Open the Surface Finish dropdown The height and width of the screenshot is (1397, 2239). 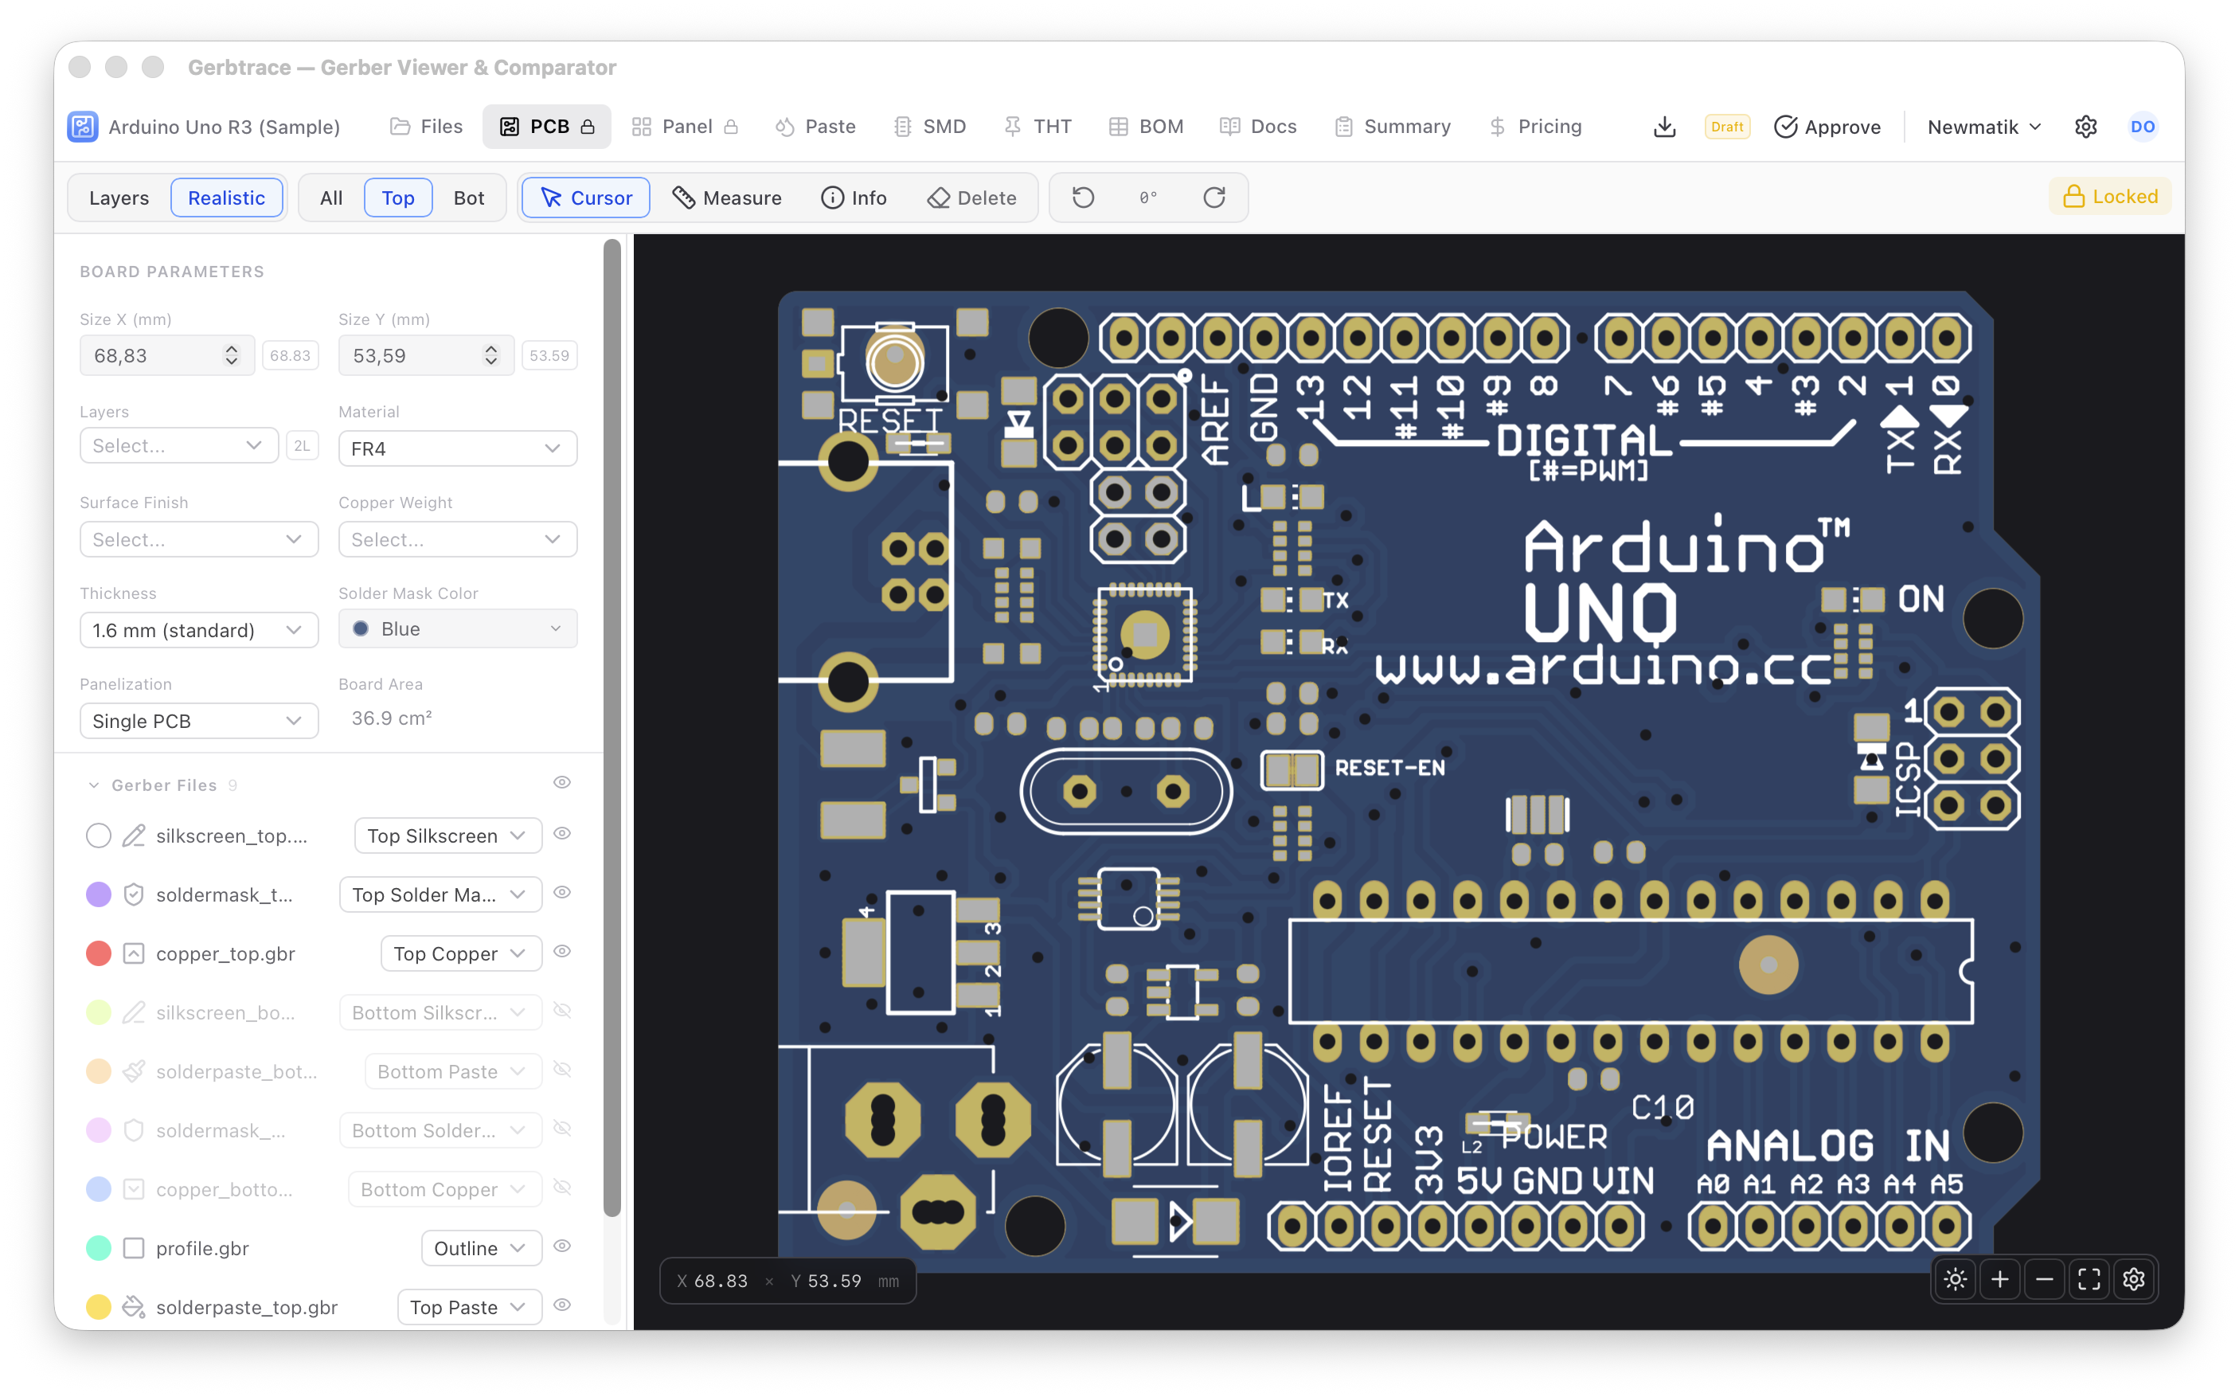pos(198,539)
